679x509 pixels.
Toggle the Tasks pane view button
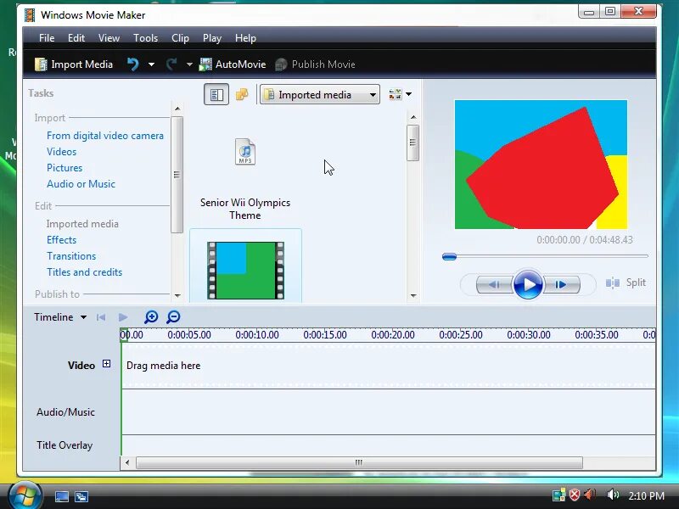(x=216, y=94)
